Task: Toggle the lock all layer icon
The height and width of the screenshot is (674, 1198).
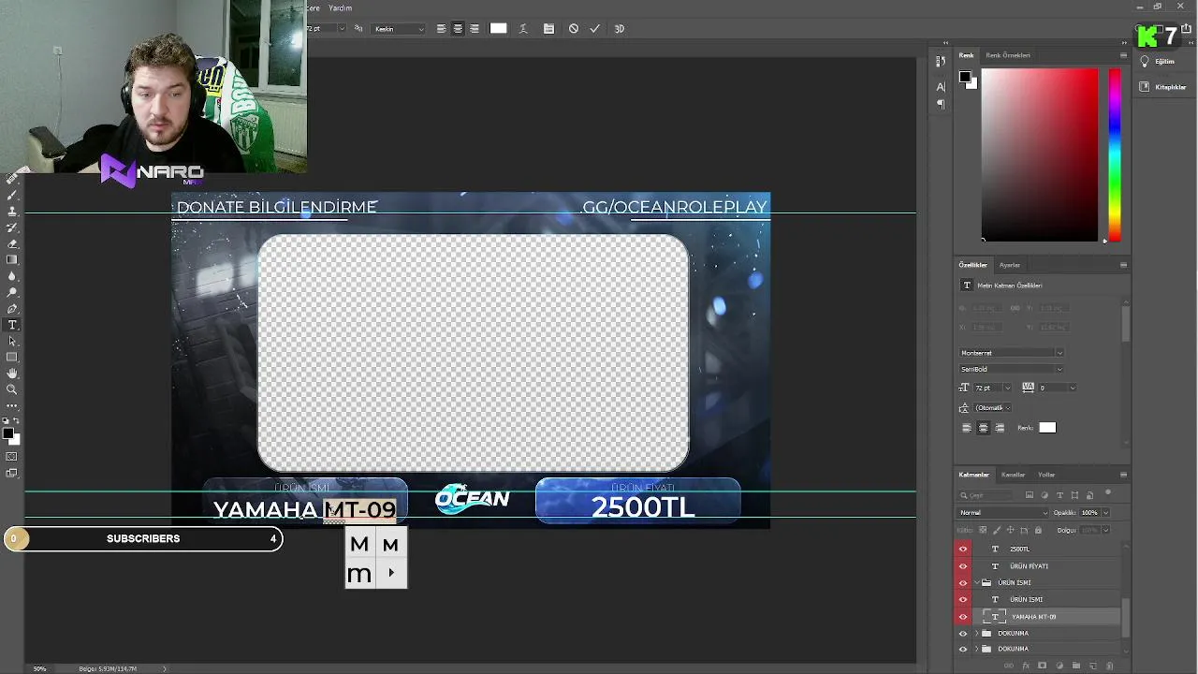Action: tap(1038, 530)
